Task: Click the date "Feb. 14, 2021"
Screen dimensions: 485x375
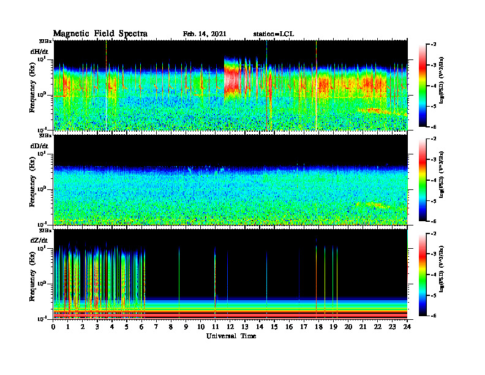Action: [205, 34]
